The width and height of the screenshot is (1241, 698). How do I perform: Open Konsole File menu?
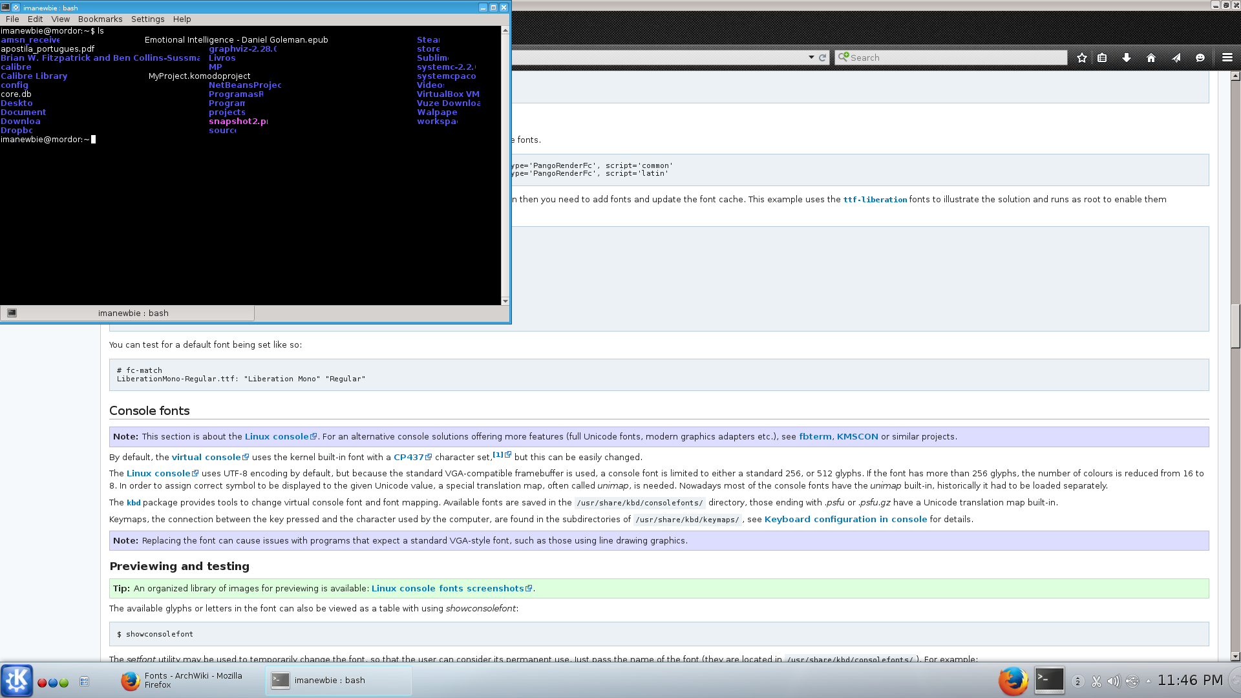coord(12,19)
